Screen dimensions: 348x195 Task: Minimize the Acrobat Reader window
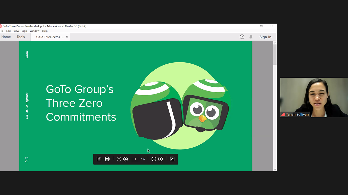click(251, 26)
